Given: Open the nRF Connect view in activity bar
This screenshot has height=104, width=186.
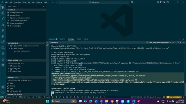Looking at the screenshot, I should coord(3,7).
